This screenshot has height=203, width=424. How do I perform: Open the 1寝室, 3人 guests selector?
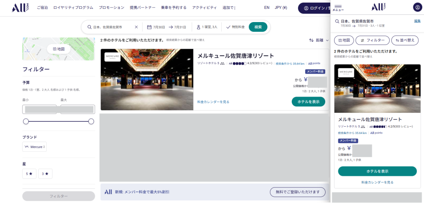coord(207,27)
